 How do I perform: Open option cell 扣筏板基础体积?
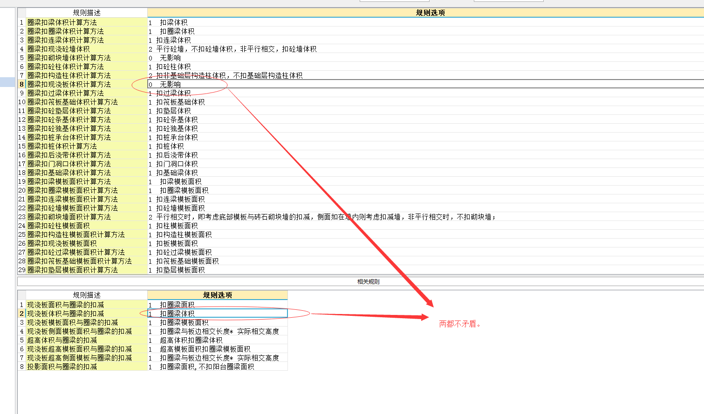coord(425,102)
